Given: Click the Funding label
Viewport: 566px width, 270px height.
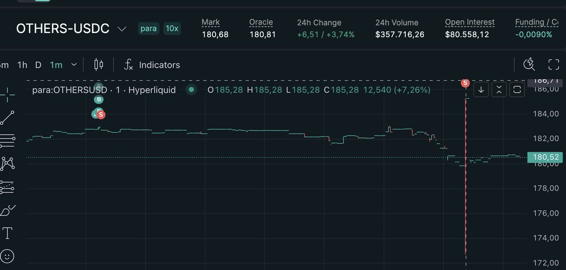Looking at the screenshot, I should 537,22.
